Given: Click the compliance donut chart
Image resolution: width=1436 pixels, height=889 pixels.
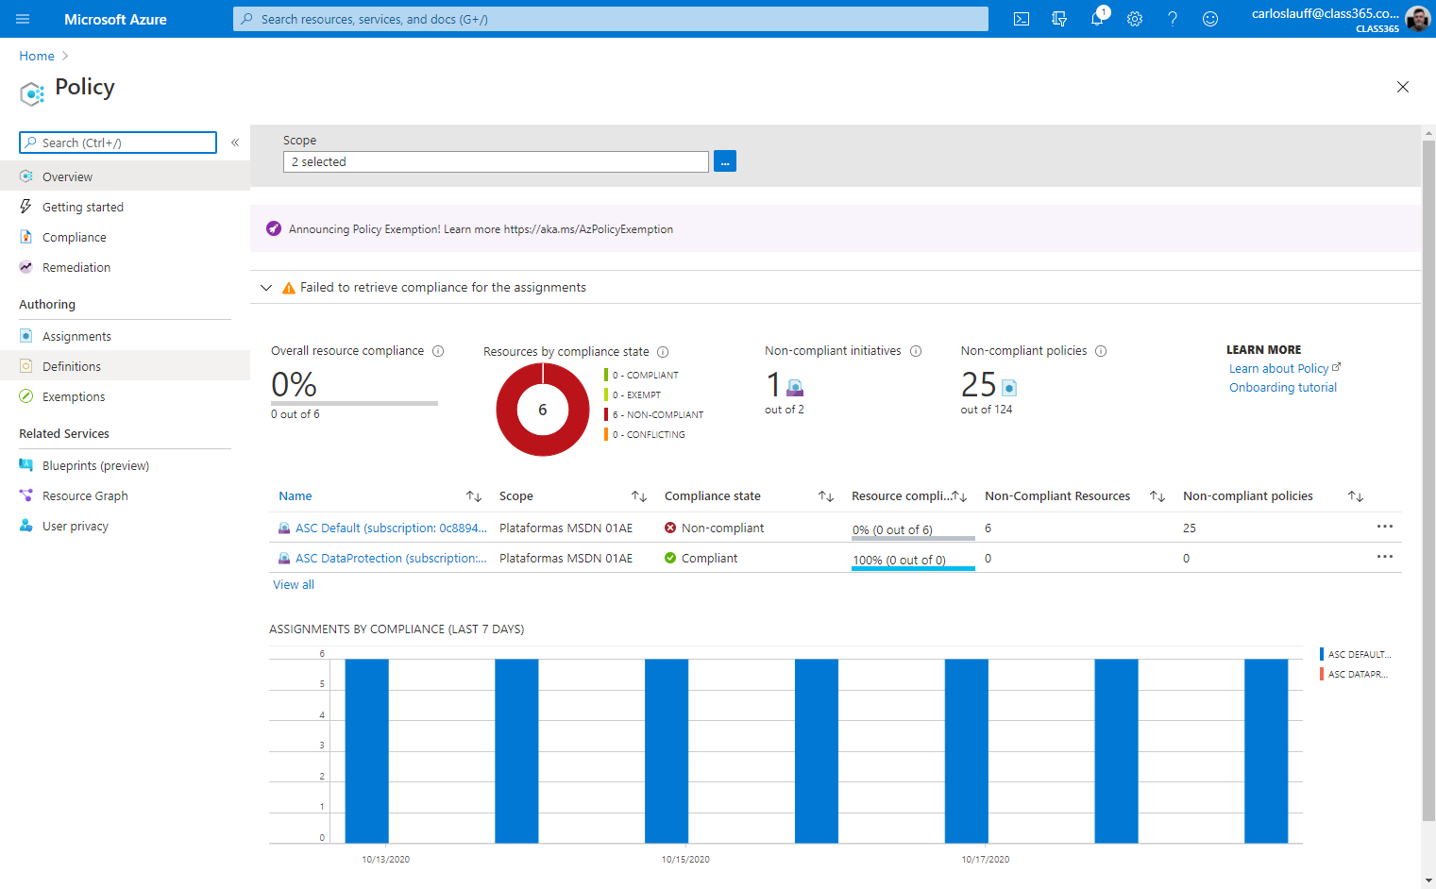Looking at the screenshot, I should point(543,410).
